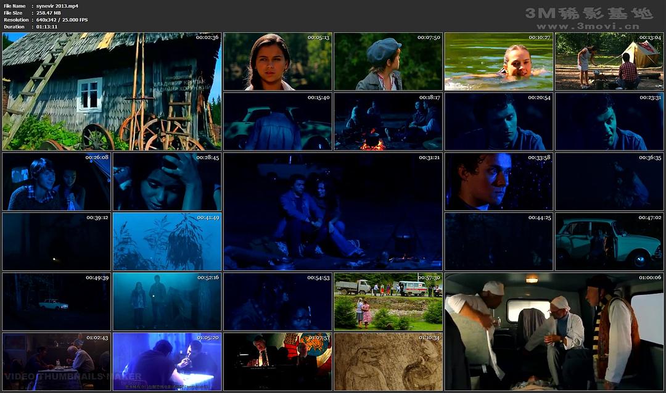
Task: Click the man in suit frame at 01:07:57
Action: (x=277, y=362)
